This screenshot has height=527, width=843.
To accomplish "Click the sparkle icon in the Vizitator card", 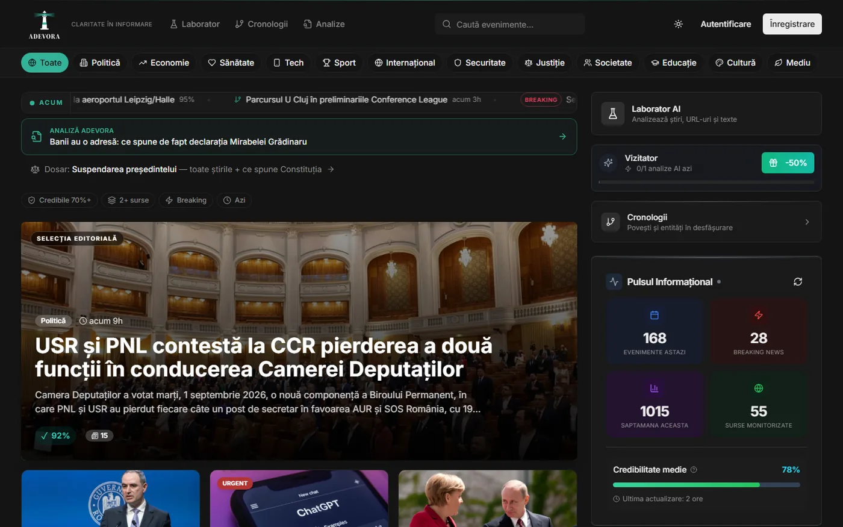I will coord(608,163).
